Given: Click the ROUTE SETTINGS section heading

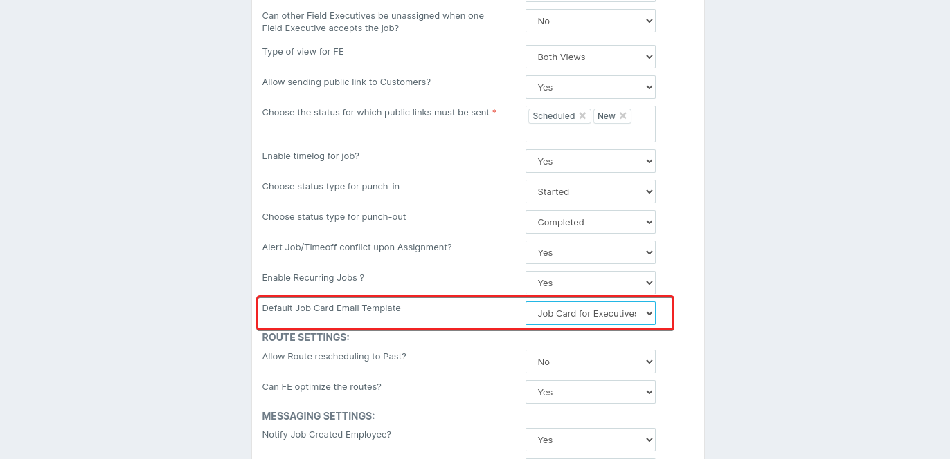Looking at the screenshot, I should 305,337.
